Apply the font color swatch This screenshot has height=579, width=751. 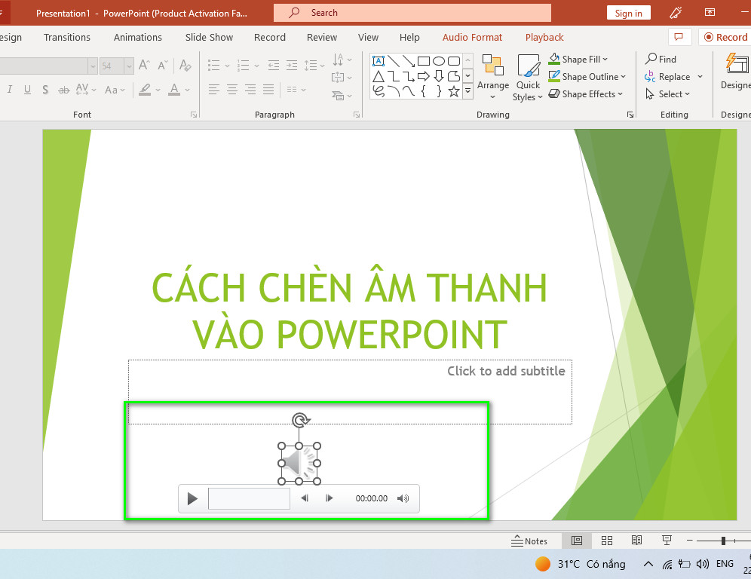174,90
